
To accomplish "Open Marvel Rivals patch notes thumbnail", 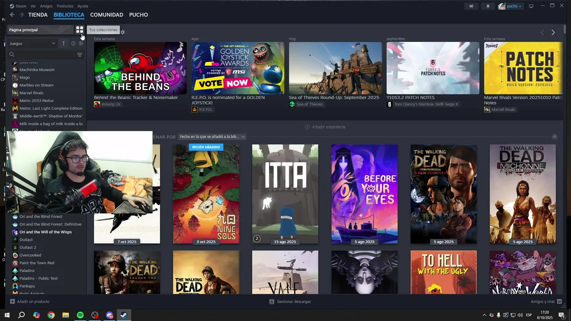I will (523, 68).
